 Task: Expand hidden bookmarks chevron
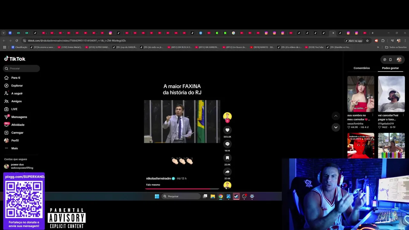point(378,47)
